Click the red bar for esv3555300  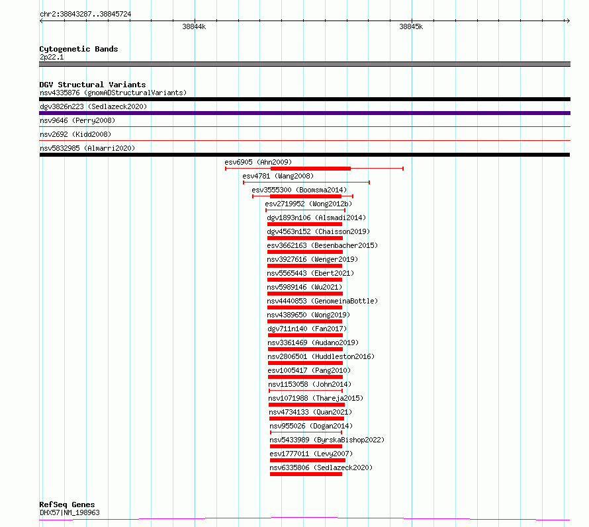click(x=306, y=196)
